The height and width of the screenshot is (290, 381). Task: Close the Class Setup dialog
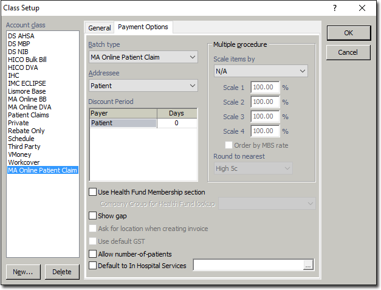pos(362,9)
